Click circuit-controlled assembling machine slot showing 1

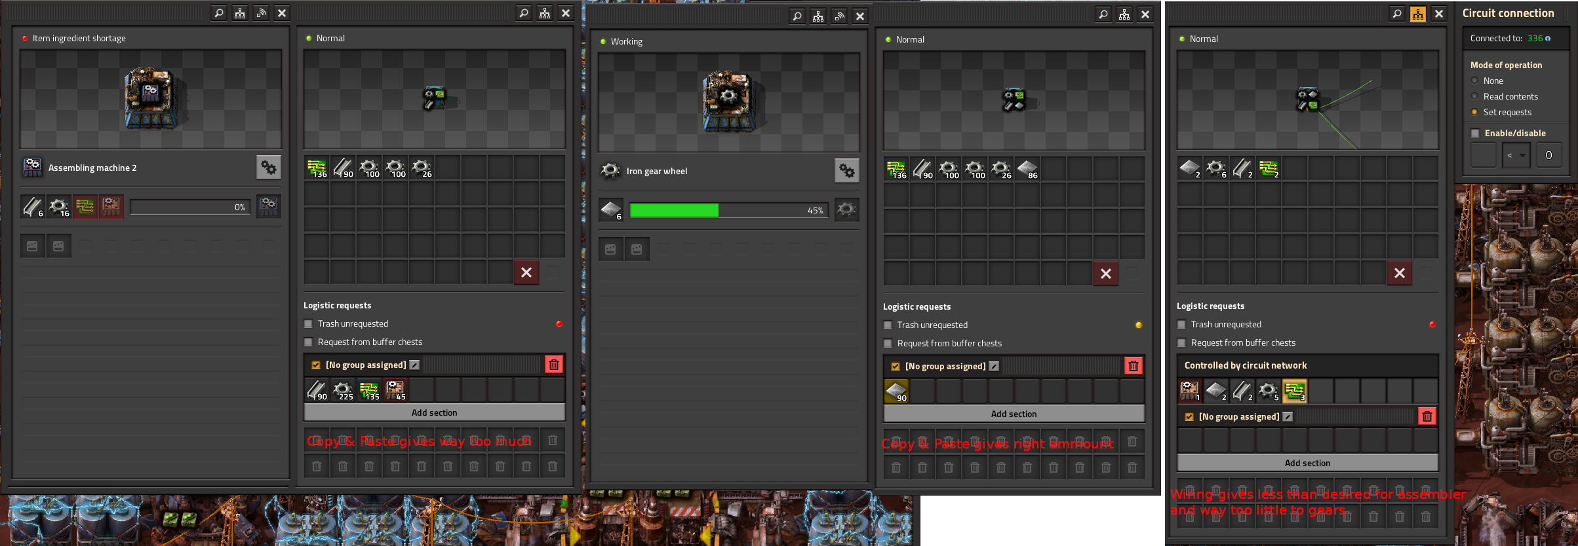pyautogui.click(x=1190, y=391)
